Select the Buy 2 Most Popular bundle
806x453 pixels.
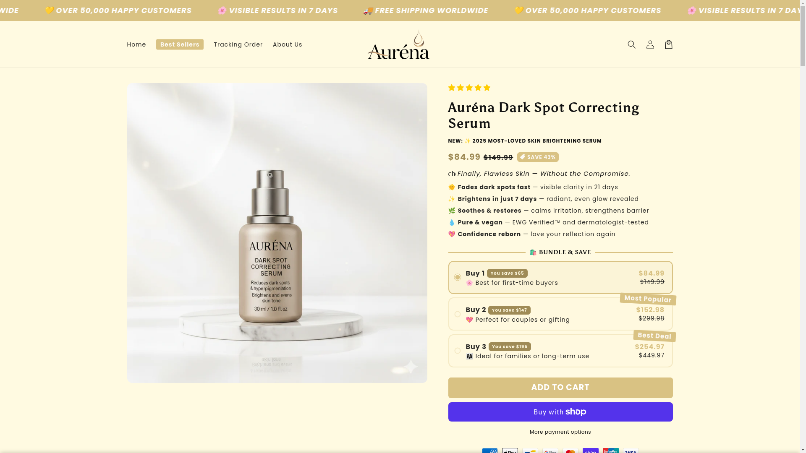(560, 314)
